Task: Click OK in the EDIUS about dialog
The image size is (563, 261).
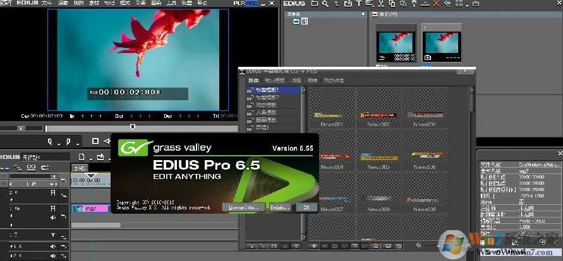Action: 306,207
